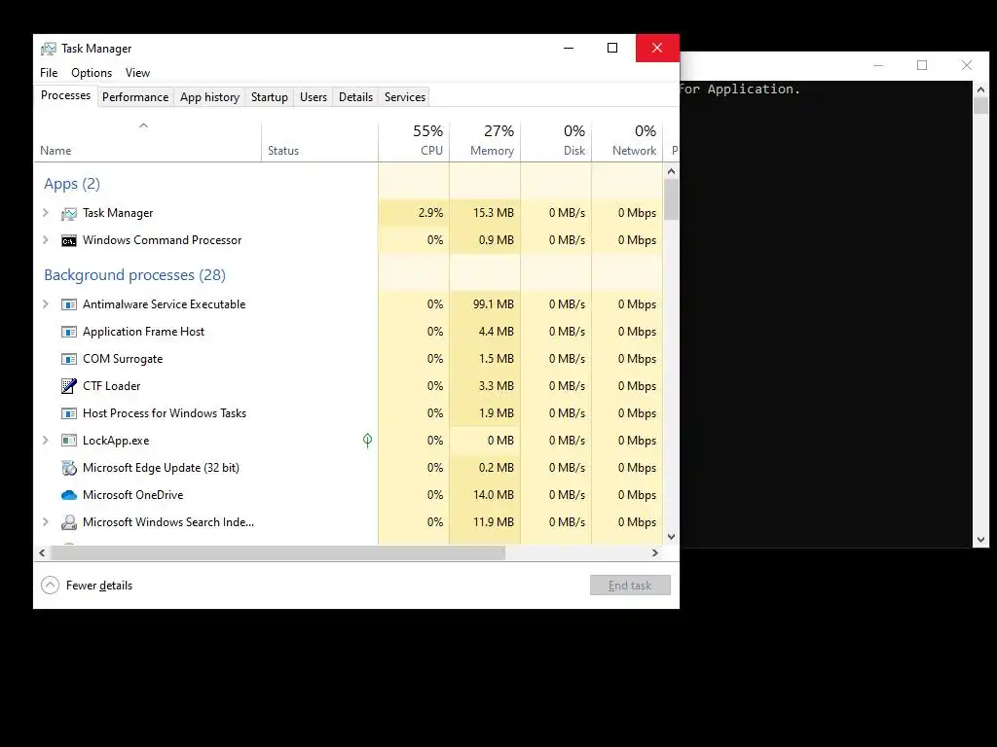Expand the Microsoft Windows Search Indexer group

pos(45,522)
